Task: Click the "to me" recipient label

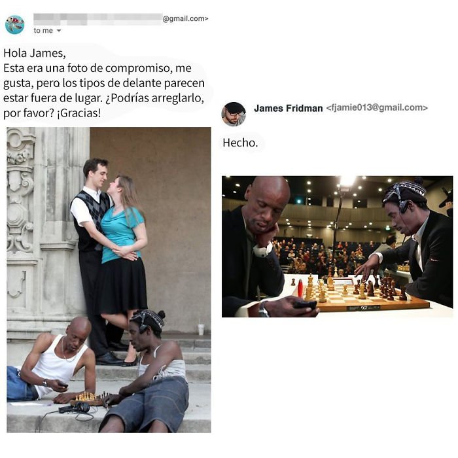Action: (x=43, y=31)
